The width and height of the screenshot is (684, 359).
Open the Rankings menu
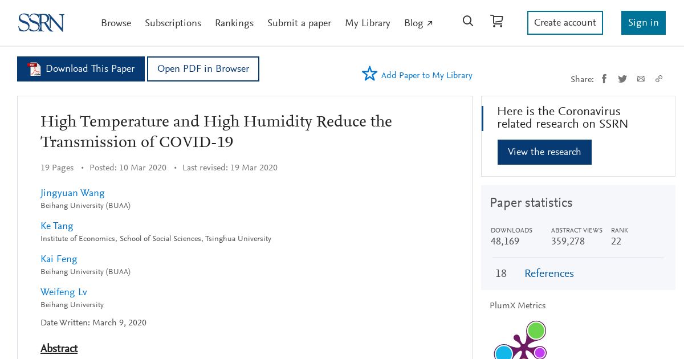pos(234,23)
